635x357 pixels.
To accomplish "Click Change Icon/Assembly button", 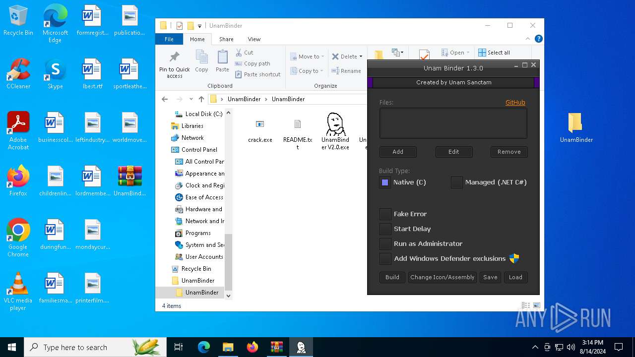I will 443,277.
